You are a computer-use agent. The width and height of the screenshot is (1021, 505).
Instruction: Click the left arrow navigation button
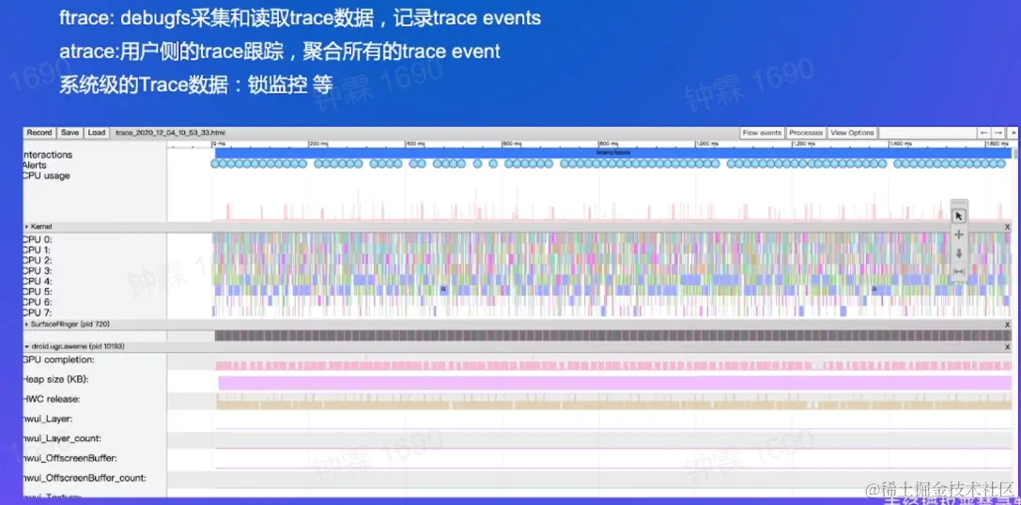[984, 132]
